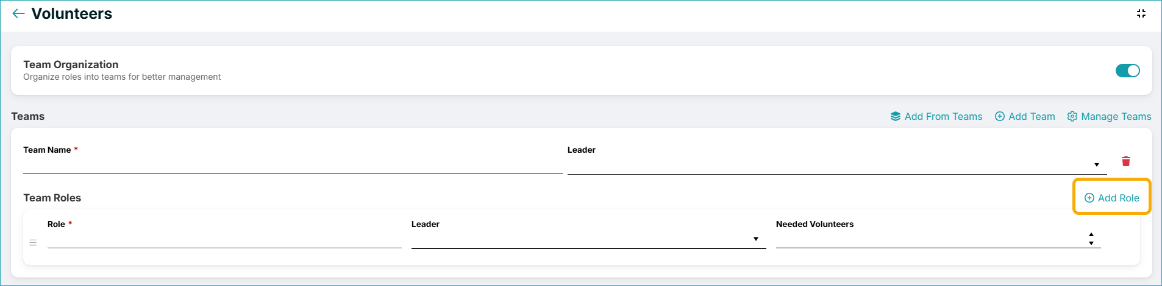Viewport: 1162px width, 286px height.
Task: Open the Manage Teams link
Action: click(x=1116, y=116)
